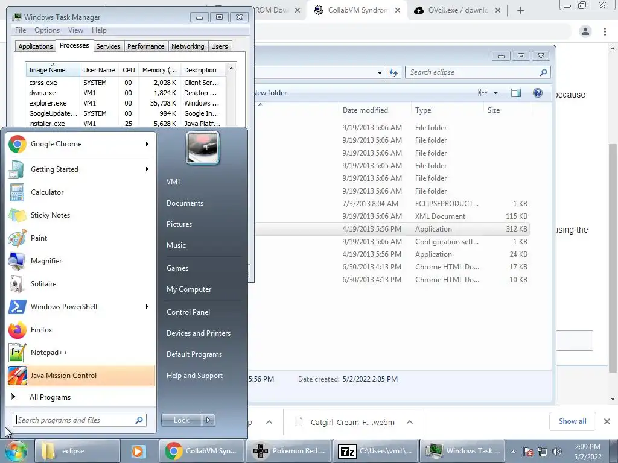Viewport: 618px width, 463px height.
Task: Switch to CollabVM Chrome taskbar button
Action: (x=201, y=451)
